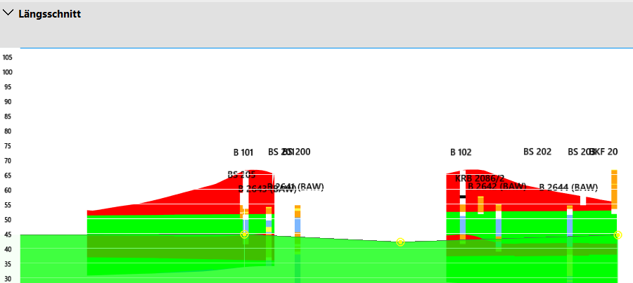Viewport: 633px width, 283px height.
Task: Click the Längsschnitt panel title
Action: tap(49, 14)
